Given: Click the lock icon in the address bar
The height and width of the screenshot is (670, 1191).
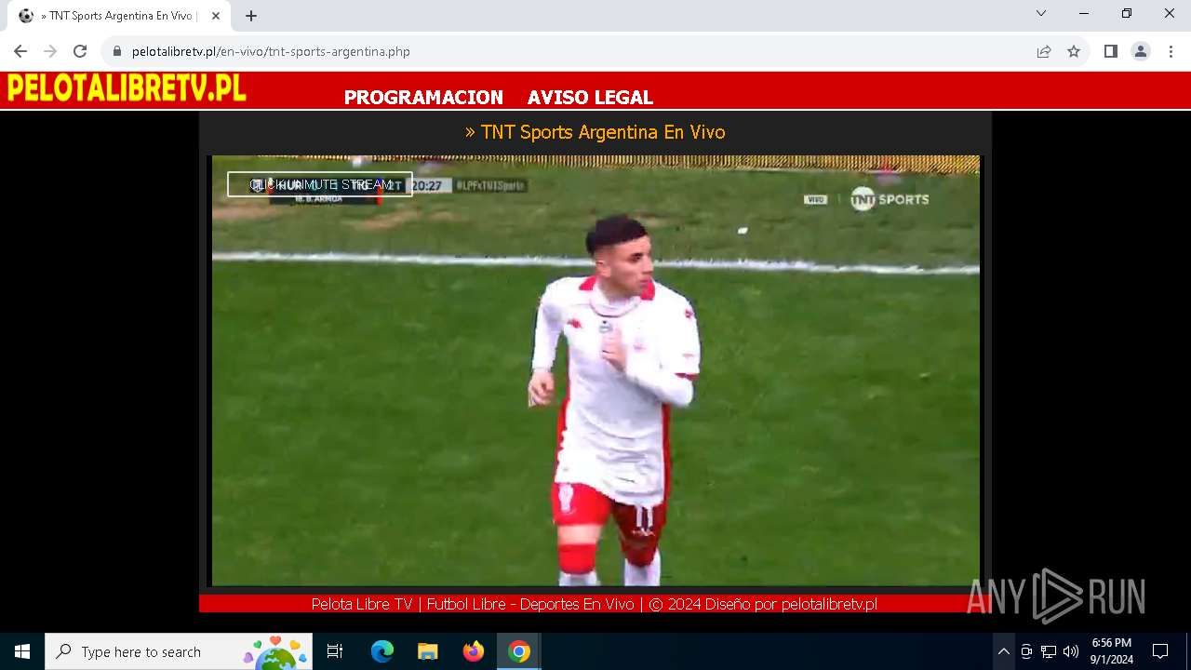Looking at the screenshot, I should [117, 51].
